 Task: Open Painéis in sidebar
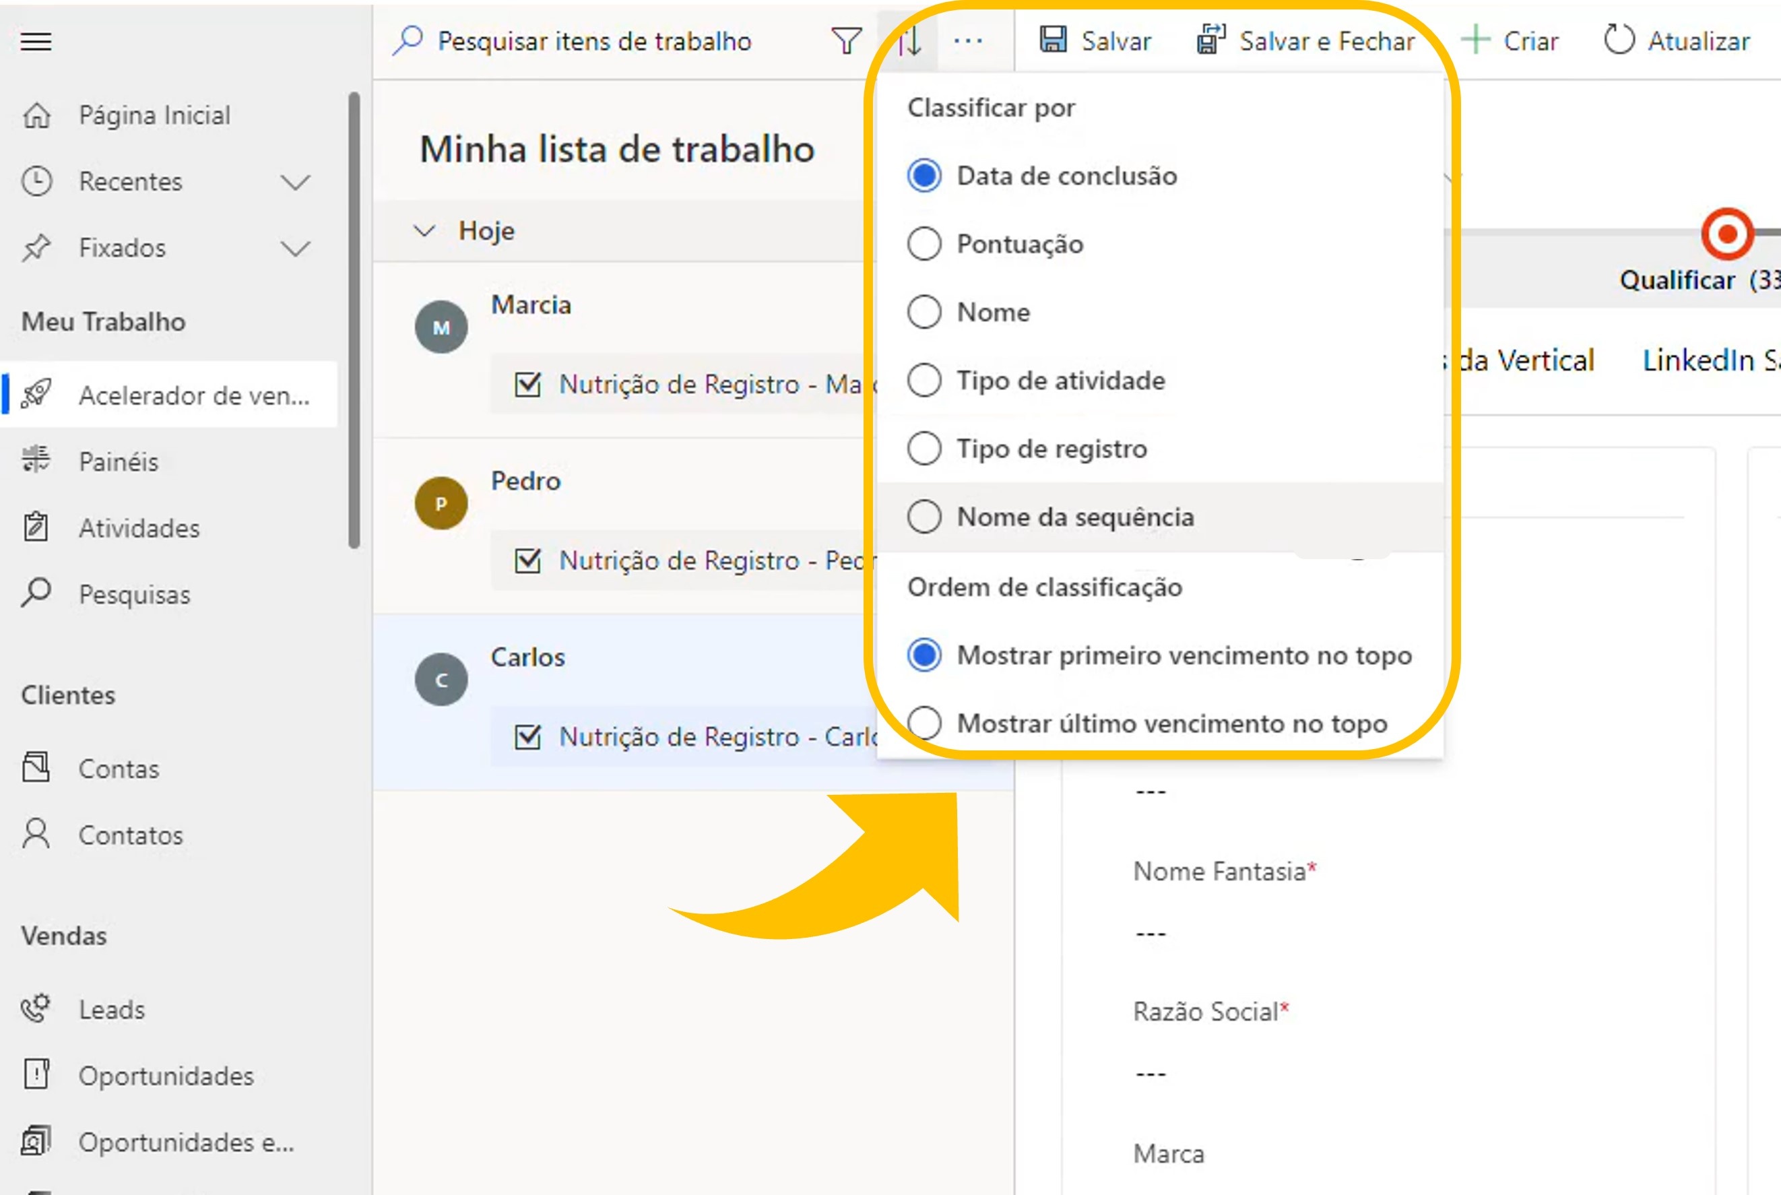[x=118, y=461]
